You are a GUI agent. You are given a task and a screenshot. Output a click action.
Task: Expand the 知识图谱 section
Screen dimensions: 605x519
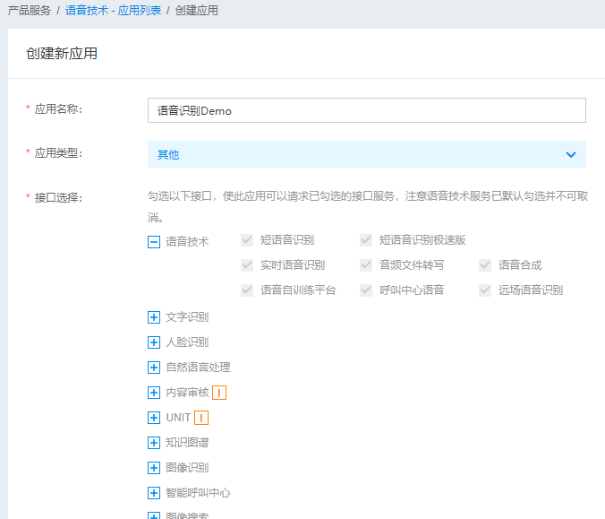point(154,443)
